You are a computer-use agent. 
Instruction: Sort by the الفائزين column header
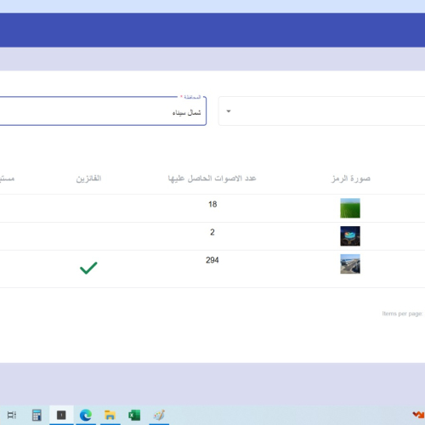click(x=88, y=178)
